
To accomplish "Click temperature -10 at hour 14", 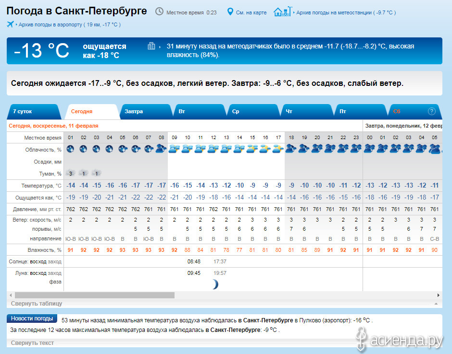I will pyautogui.click(x=239, y=186).
